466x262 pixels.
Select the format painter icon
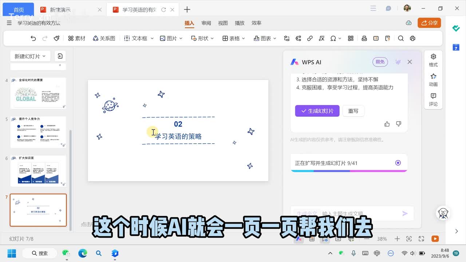tap(56, 38)
